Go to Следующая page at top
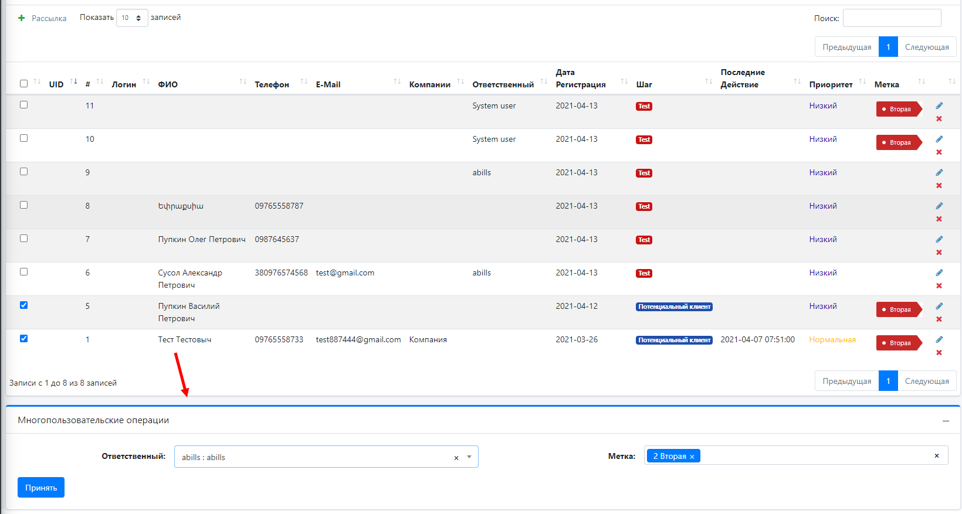The height and width of the screenshot is (514, 962). (x=926, y=47)
